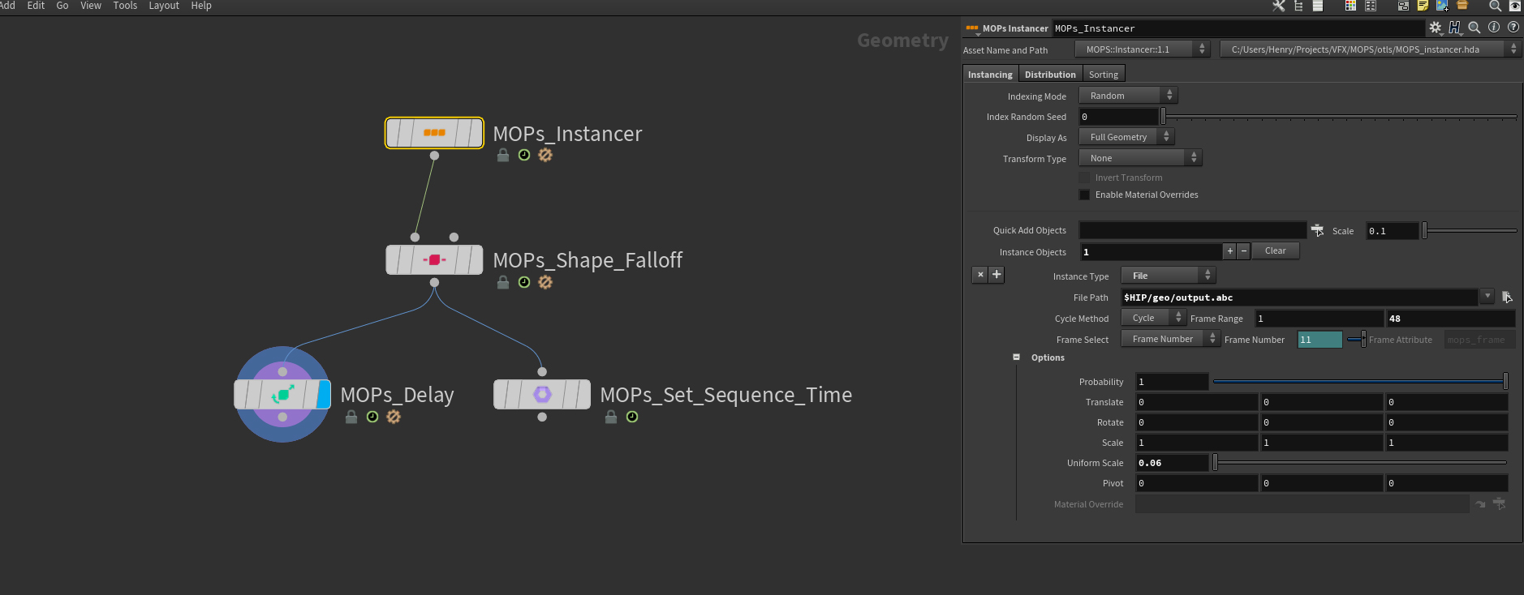This screenshot has width=1524, height=595.
Task: Click the node info icon
Action: [x=1494, y=28]
